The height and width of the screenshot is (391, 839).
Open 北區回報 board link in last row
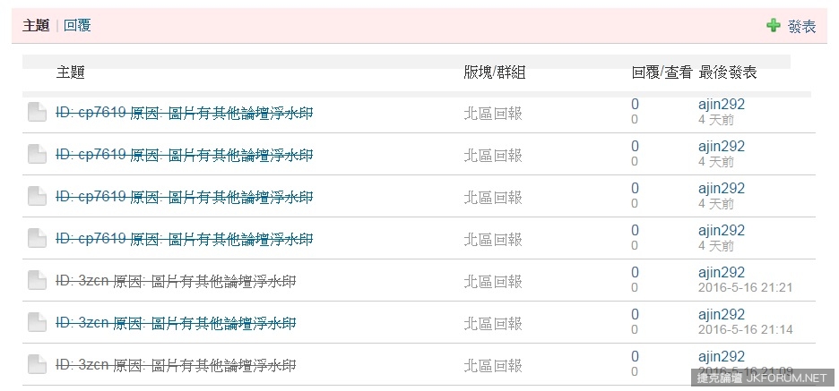tap(493, 366)
